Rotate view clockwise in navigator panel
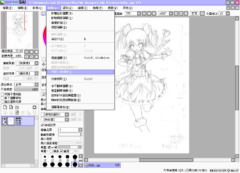This screenshot has height=173, width=240. 31,57
